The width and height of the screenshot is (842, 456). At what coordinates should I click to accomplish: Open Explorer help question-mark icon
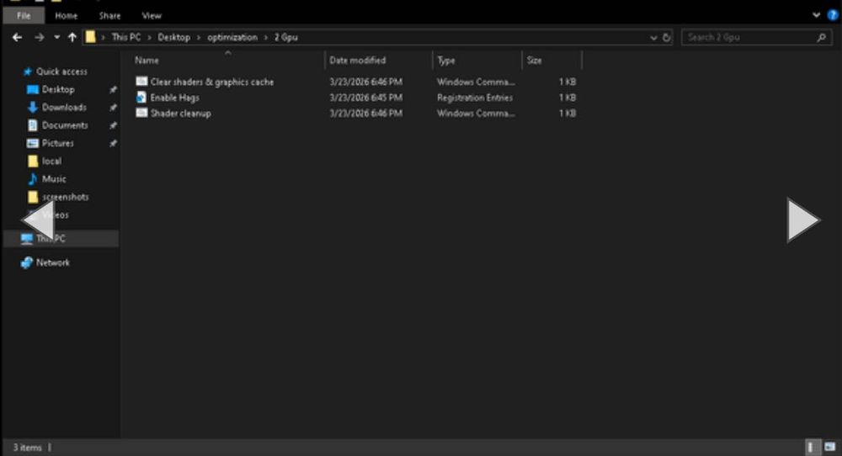click(833, 15)
